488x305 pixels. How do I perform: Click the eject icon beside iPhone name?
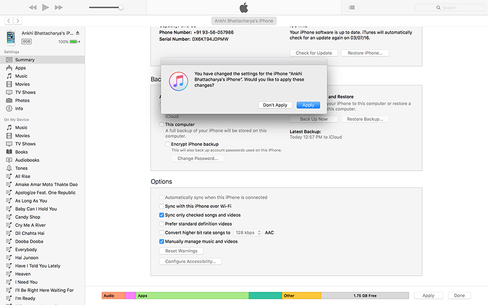pyautogui.click(x=78, y=33)
